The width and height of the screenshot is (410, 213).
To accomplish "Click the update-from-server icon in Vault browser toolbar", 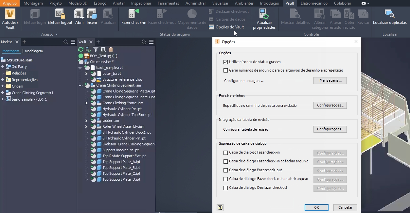I will (88, 49).
